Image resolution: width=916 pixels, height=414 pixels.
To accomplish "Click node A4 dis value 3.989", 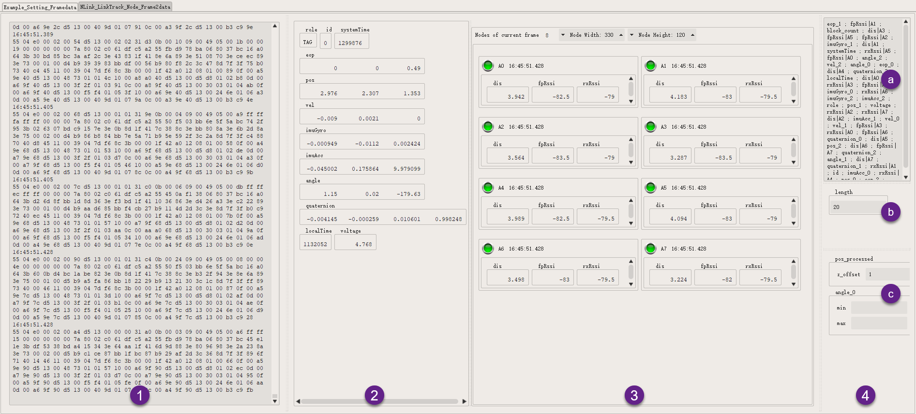I will click(508, 217).
